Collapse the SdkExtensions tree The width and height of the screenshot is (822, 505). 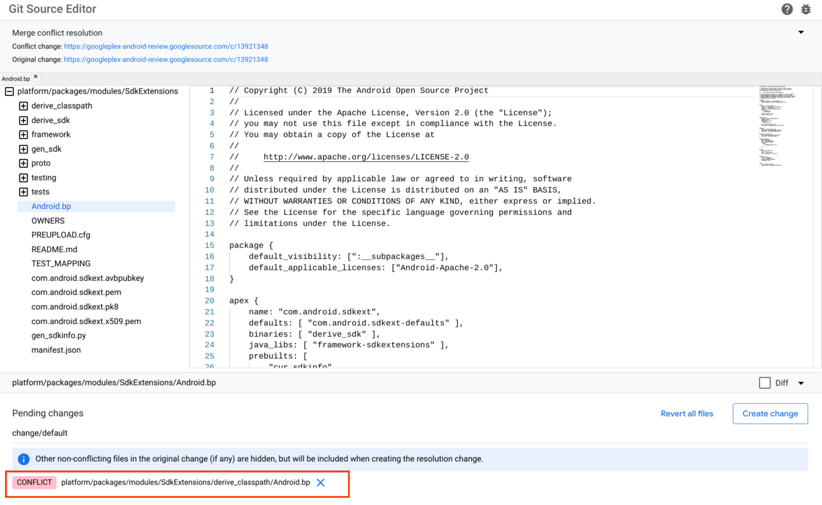8,91
